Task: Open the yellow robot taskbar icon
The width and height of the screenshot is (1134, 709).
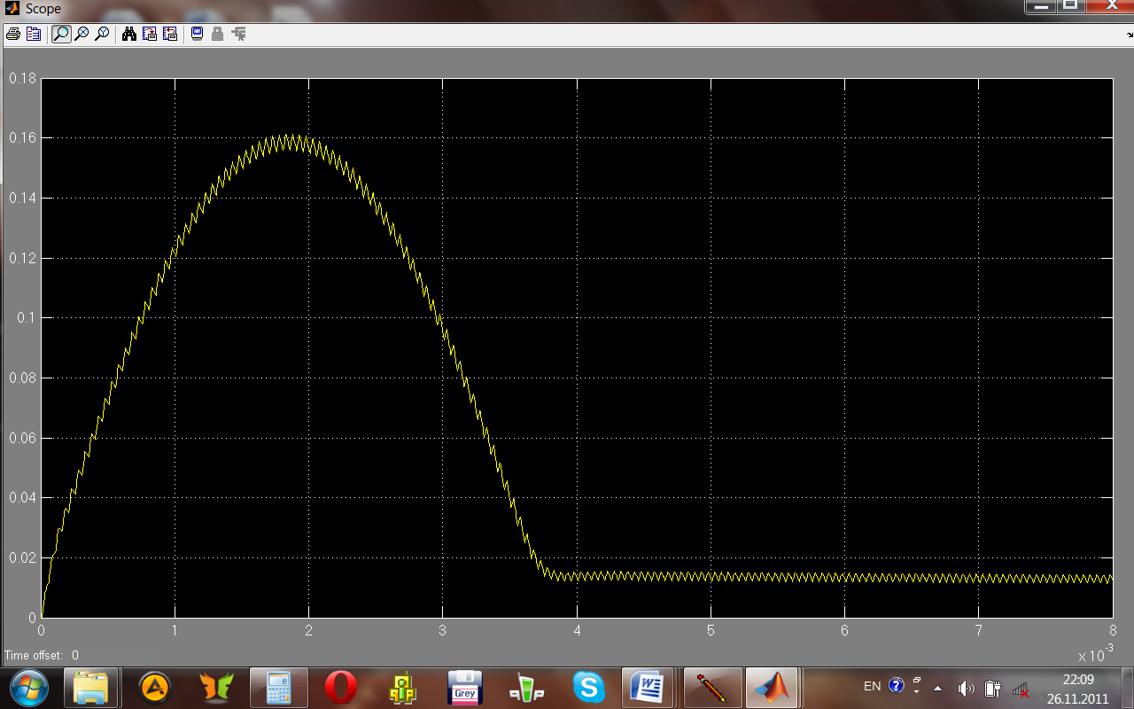Action: pyautogui.click(x=403, y=688)
